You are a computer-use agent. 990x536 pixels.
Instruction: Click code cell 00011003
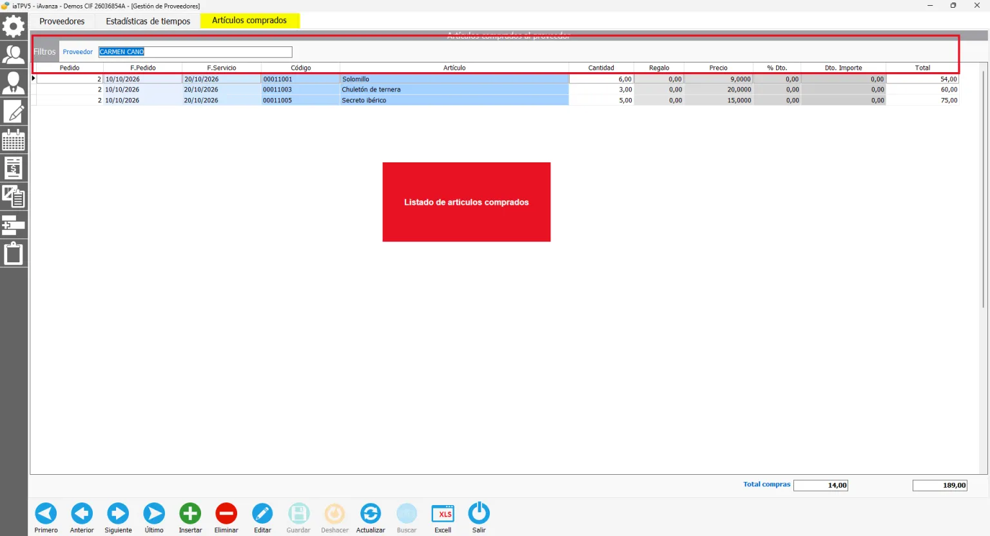pos(300,90)
